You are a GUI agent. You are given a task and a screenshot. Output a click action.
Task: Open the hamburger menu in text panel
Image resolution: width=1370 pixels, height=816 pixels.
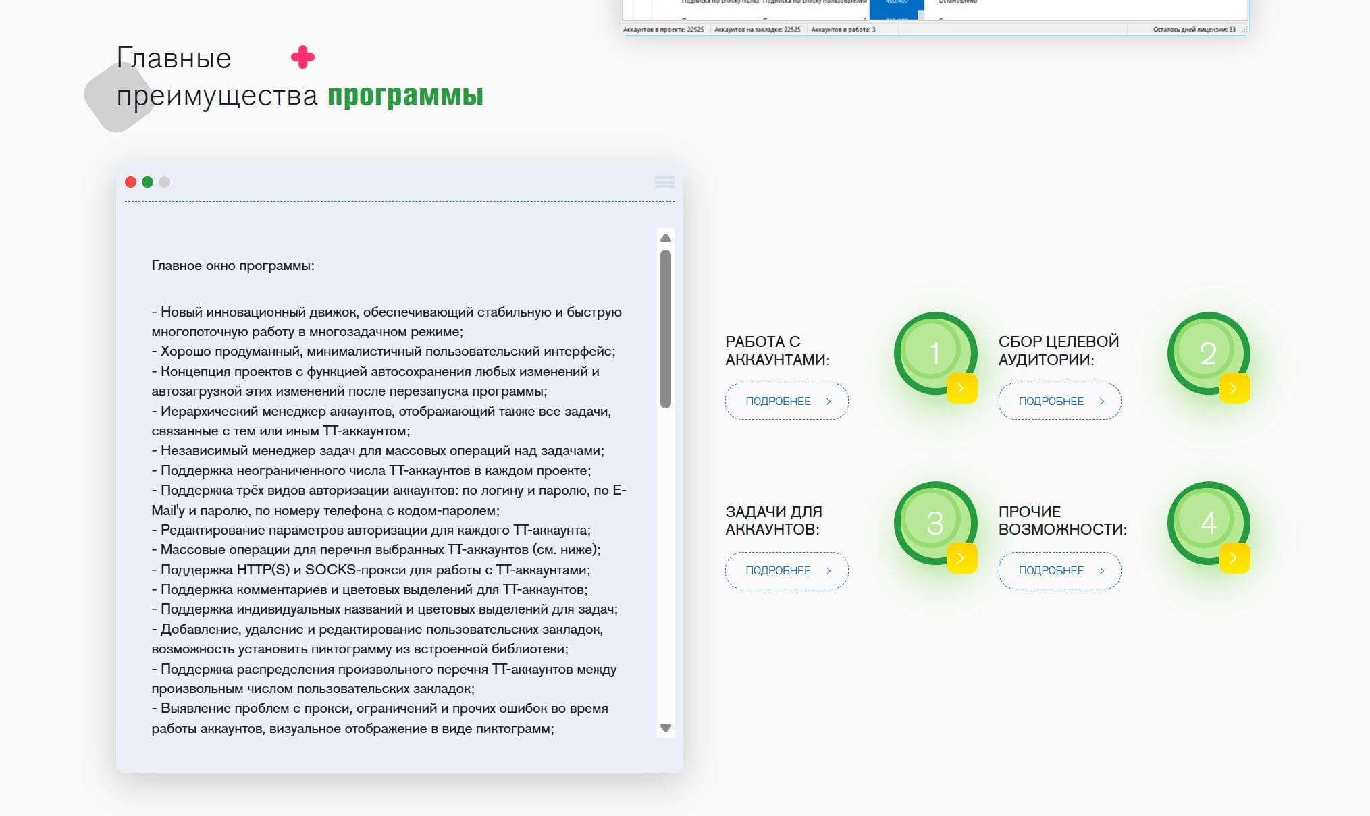(x=664, y=182)
